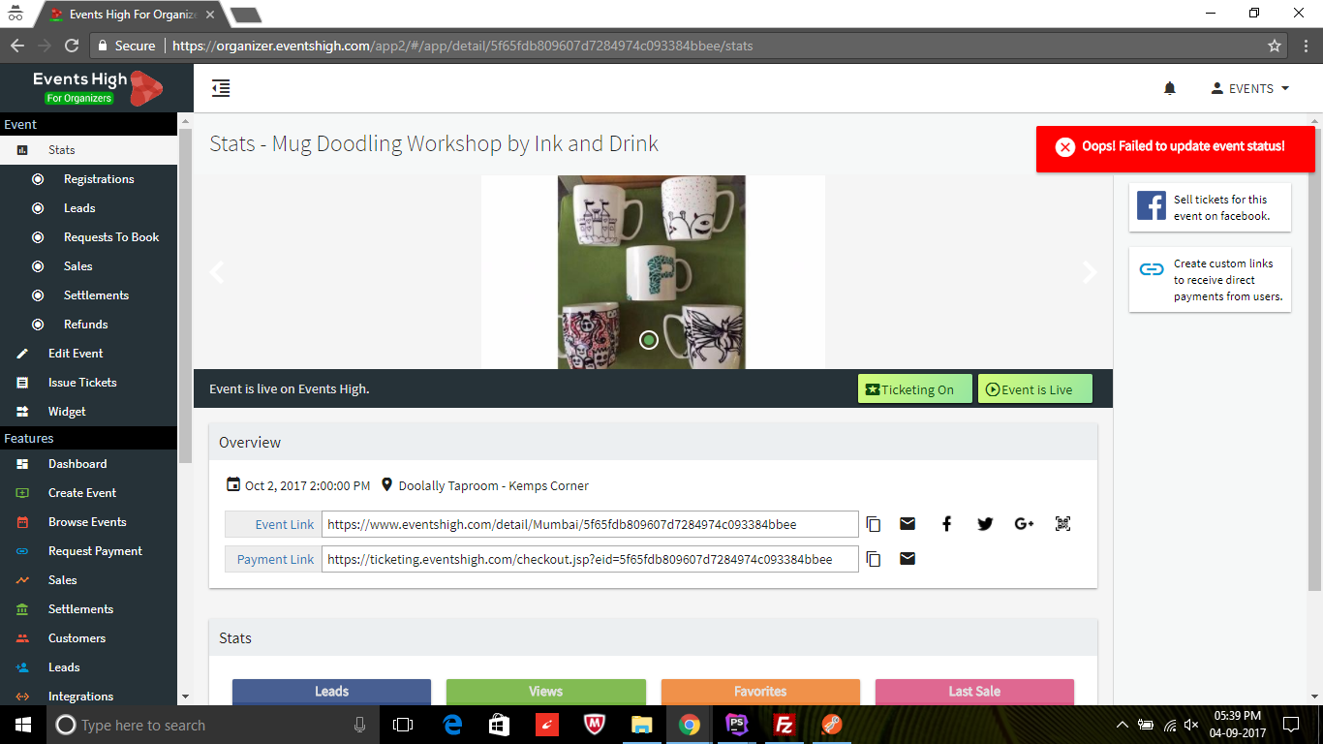
Task: Open Settlements under Features section
Action: pos(89,609)
